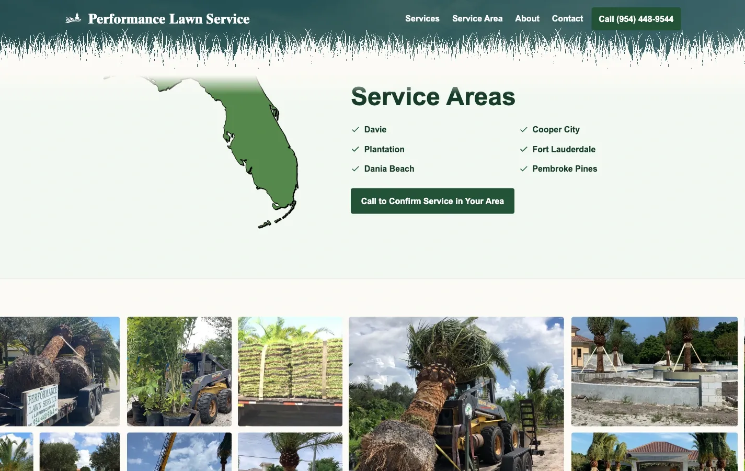Select the Fort Lauderdale service area text
This screenshot has width=745, height=471.
point(564,149)
